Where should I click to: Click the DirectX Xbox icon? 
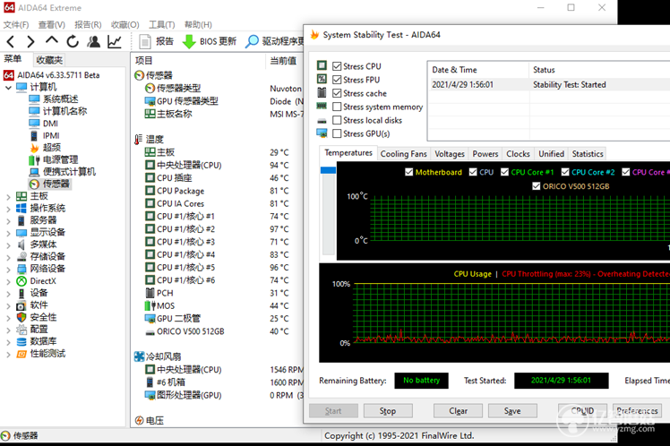tap(21, 281)
